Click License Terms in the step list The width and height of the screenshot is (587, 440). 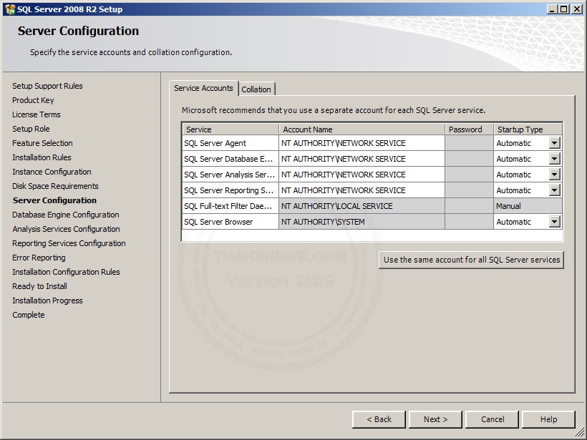pos(36,114)
